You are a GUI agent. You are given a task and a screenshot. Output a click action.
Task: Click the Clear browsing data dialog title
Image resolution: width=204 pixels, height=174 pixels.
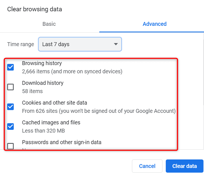point(35,9)
